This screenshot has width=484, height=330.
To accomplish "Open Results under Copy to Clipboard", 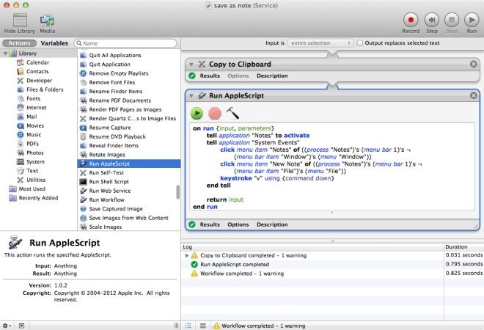I will [210, 76].
